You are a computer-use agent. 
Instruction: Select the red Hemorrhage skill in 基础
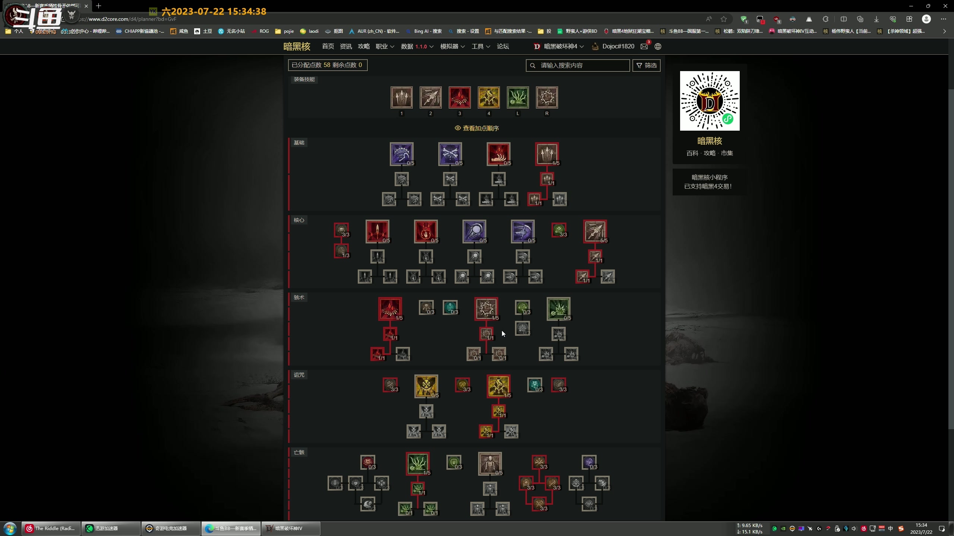click(x=498, y=154)
